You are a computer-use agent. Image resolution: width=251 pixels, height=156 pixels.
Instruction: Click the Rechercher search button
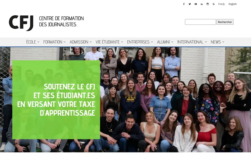[x=225, y=22]
